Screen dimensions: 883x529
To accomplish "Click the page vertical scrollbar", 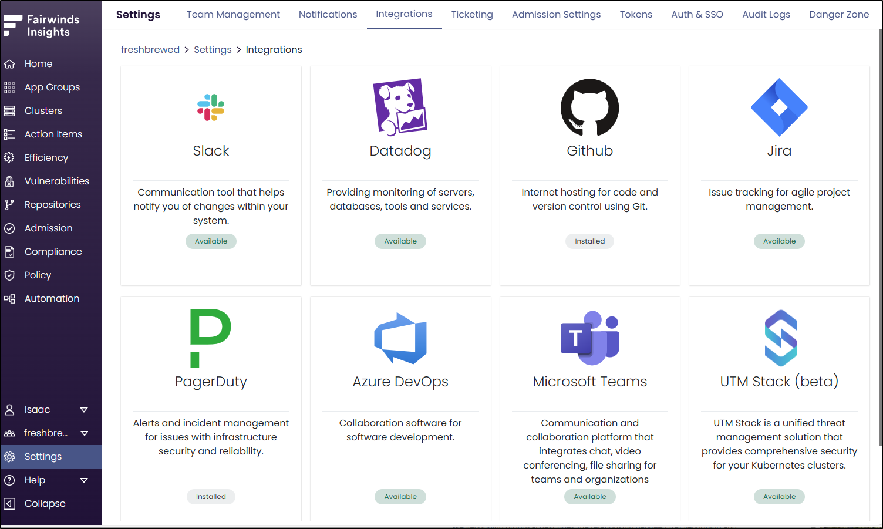I will (880, 237).
